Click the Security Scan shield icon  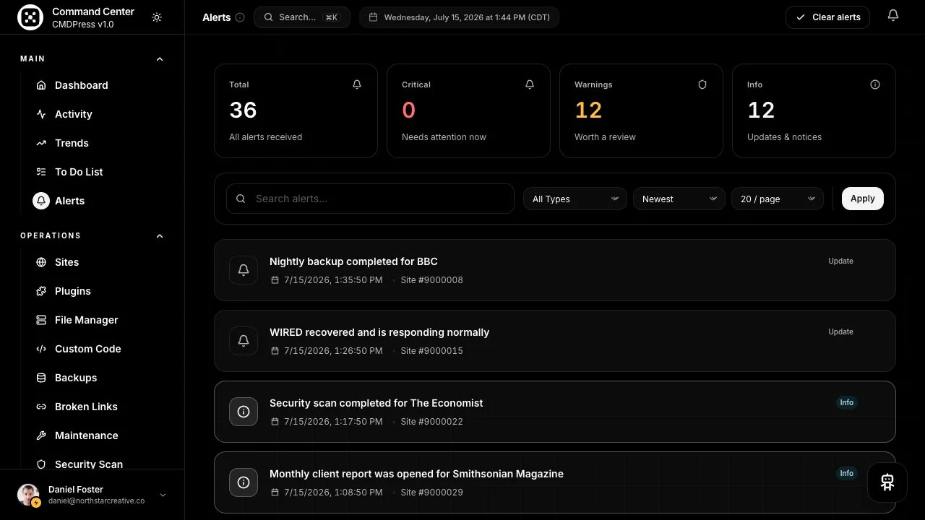click(x=41, y=464)
